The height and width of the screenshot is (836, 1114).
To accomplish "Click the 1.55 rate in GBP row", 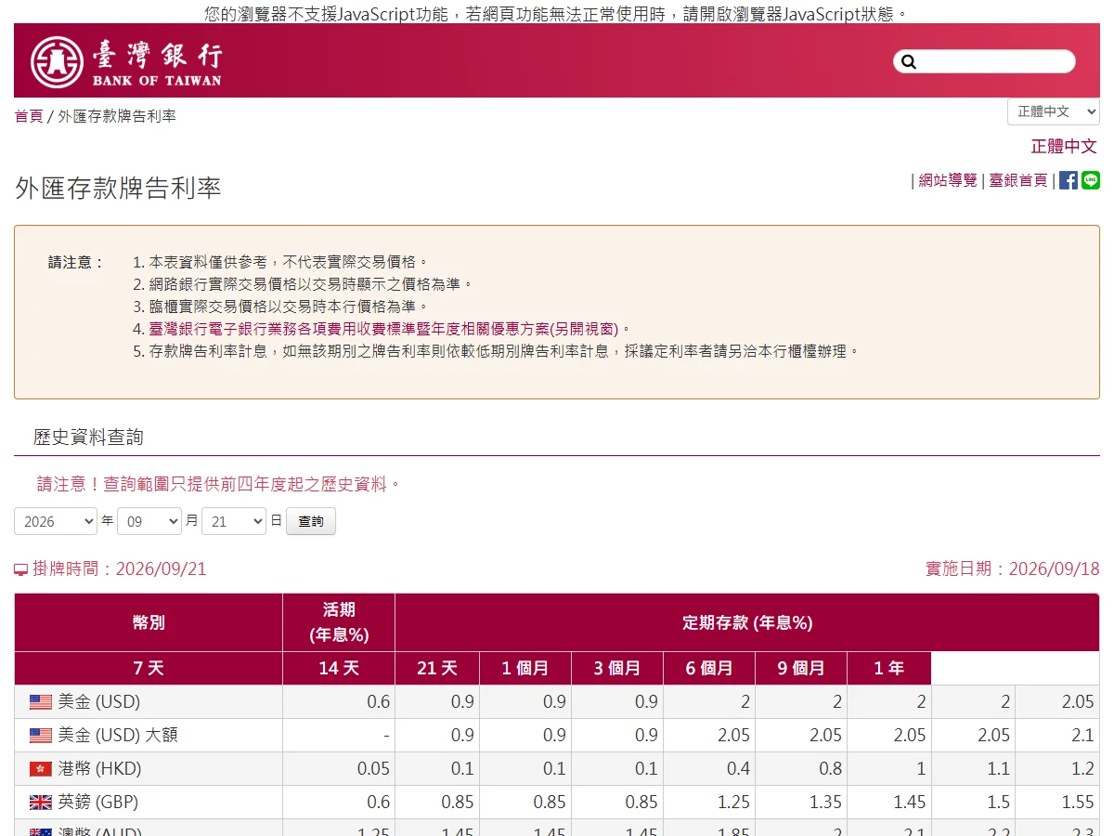I will click(1078, 802).
